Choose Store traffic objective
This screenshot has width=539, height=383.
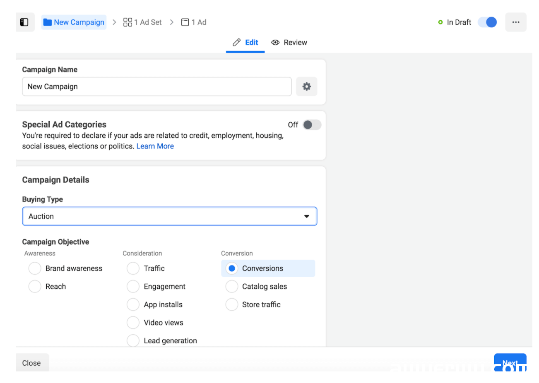232,305
